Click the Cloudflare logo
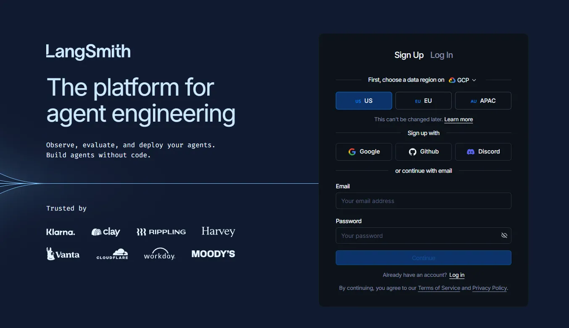Viewport: 569px width, 328px height. 112,254
